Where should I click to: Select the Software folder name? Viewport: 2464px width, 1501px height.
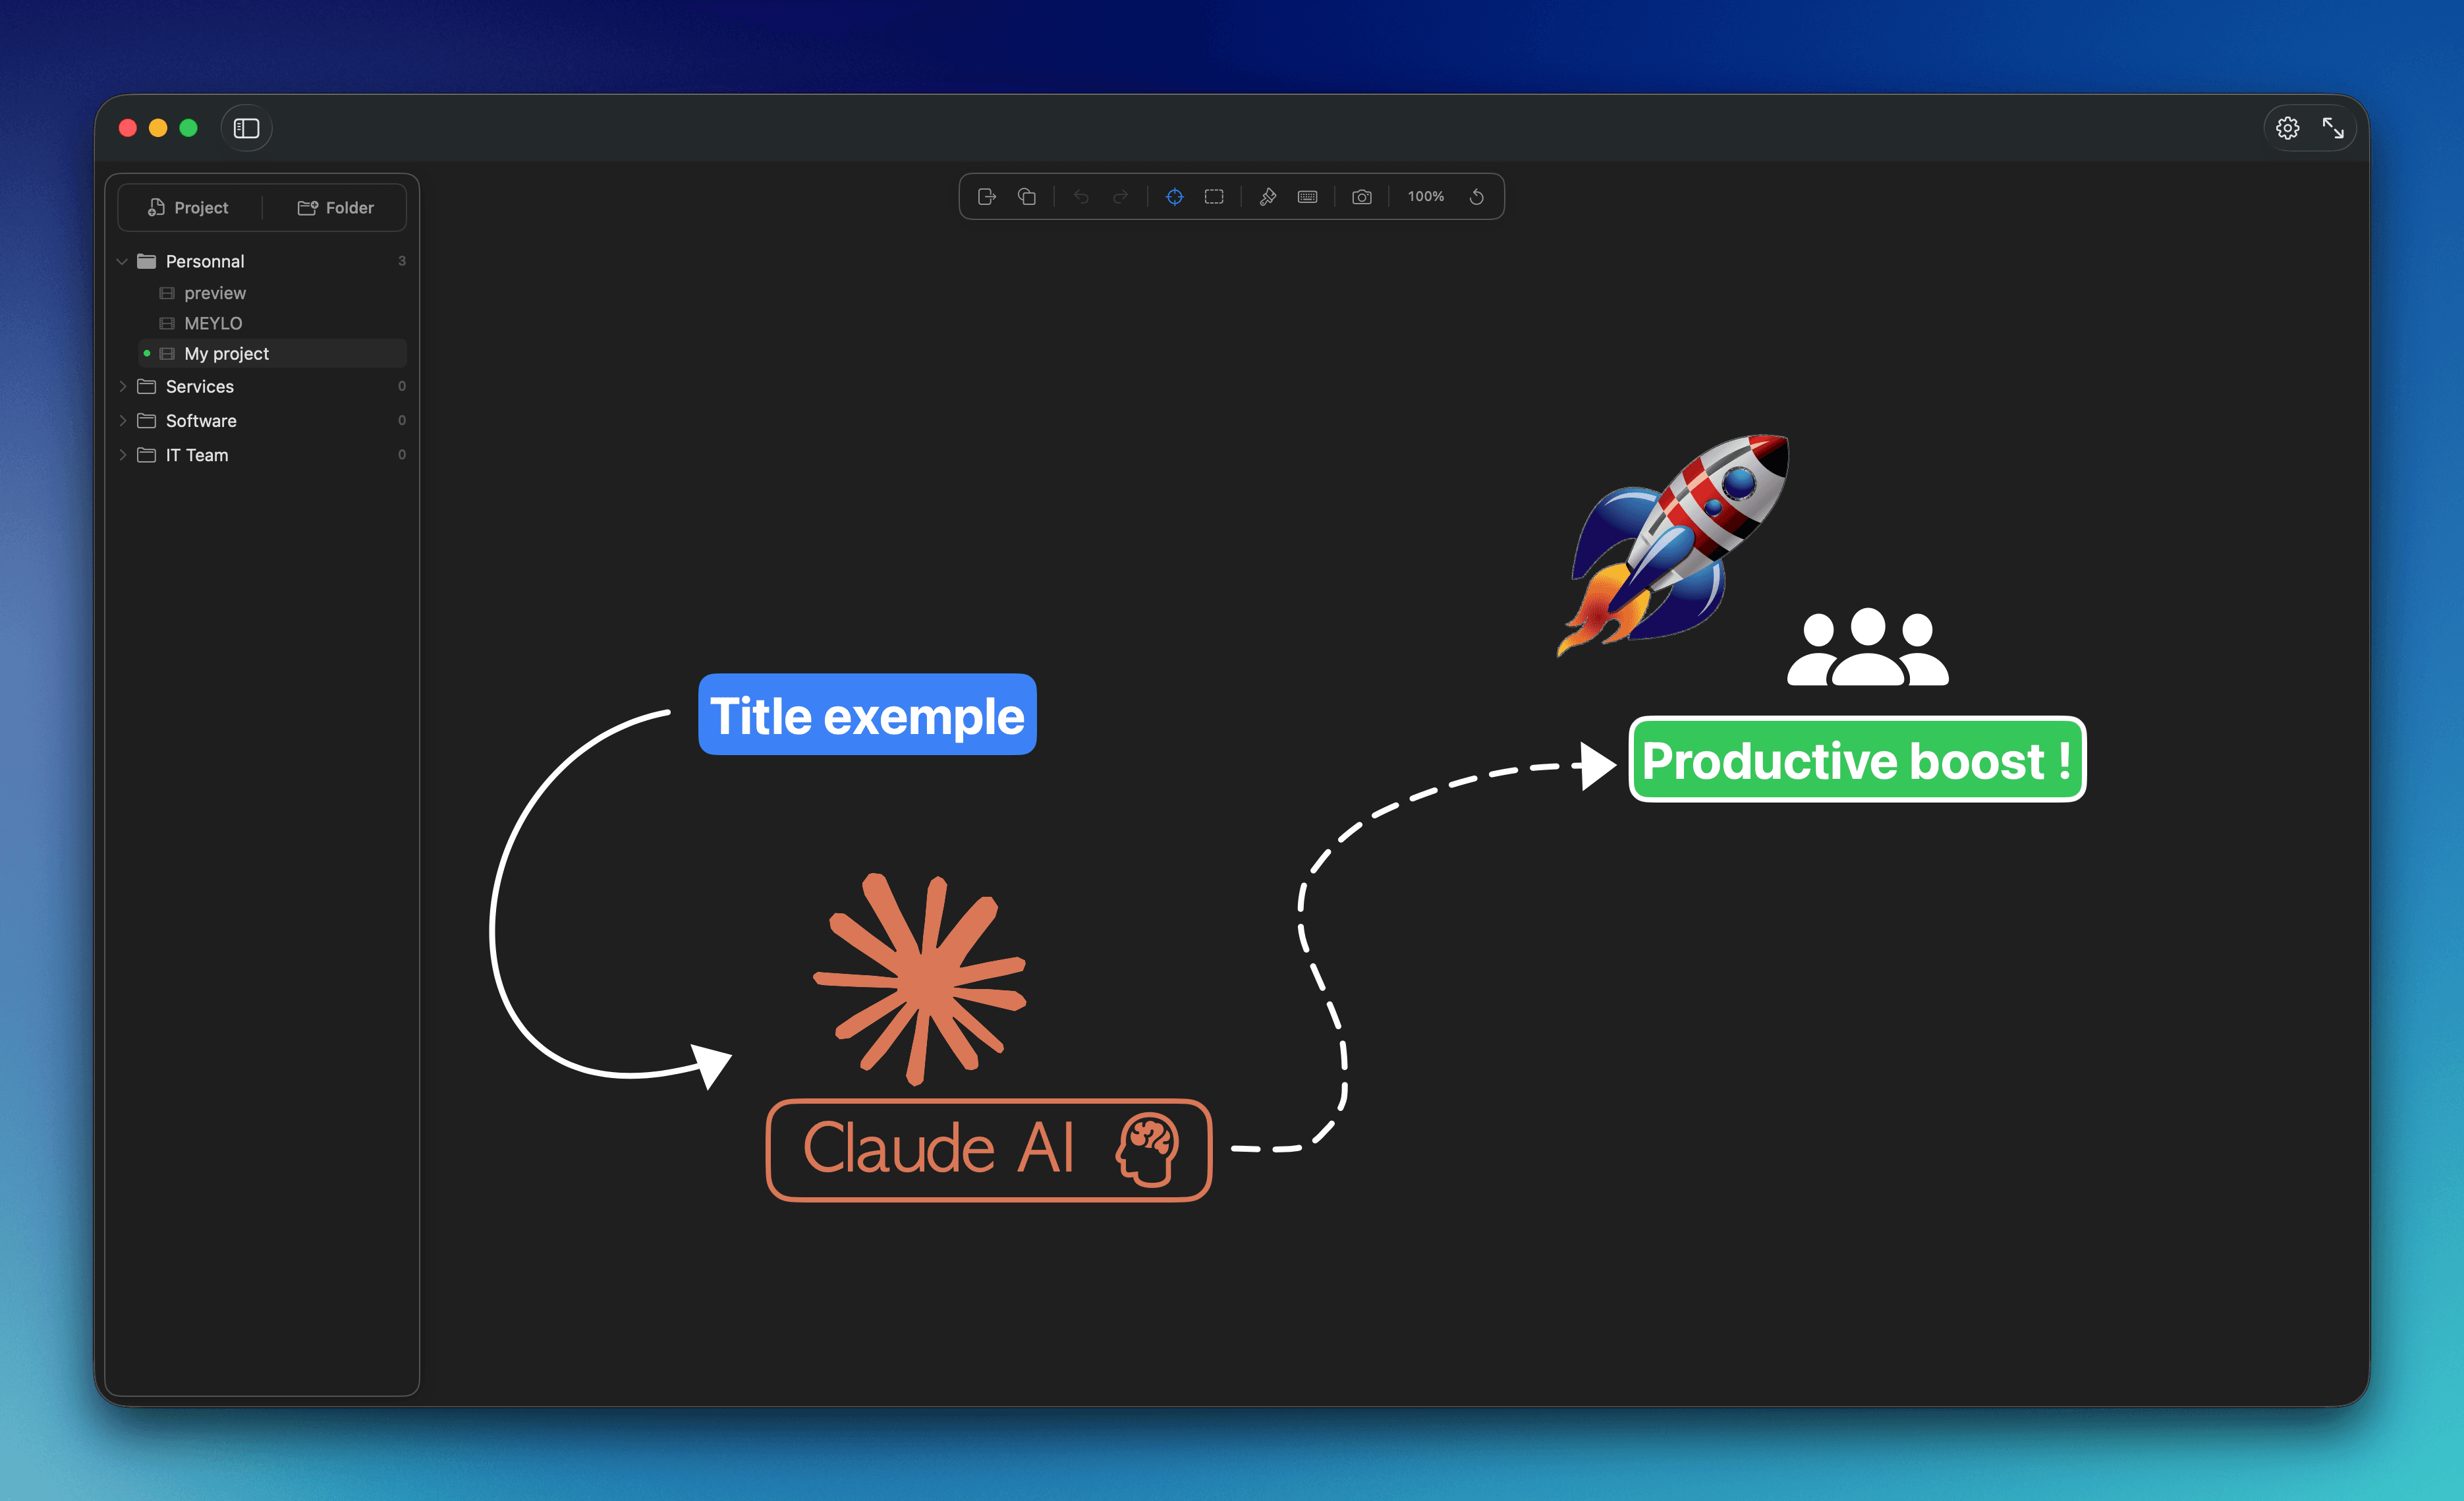pyautogui.click(x=201, y=420)
